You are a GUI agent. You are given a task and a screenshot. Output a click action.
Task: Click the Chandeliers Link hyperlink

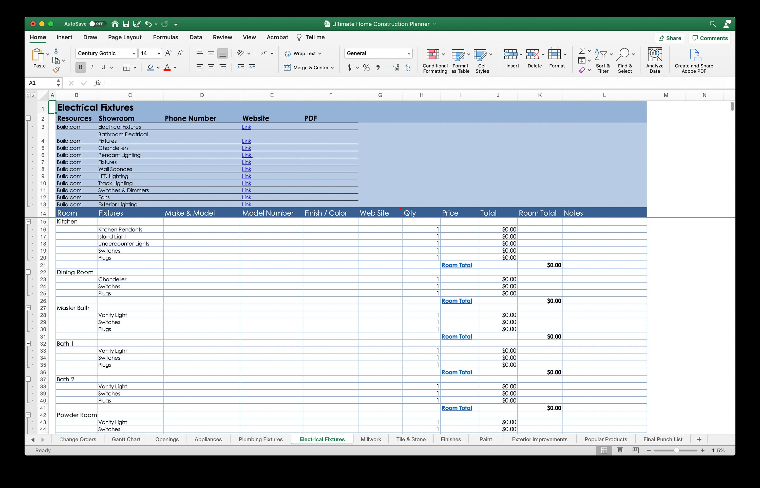[246, 148]
